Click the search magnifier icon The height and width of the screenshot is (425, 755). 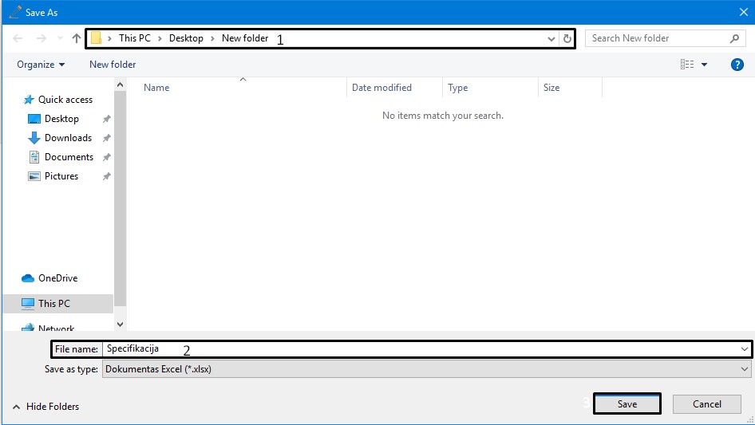[x=734, y=38]
